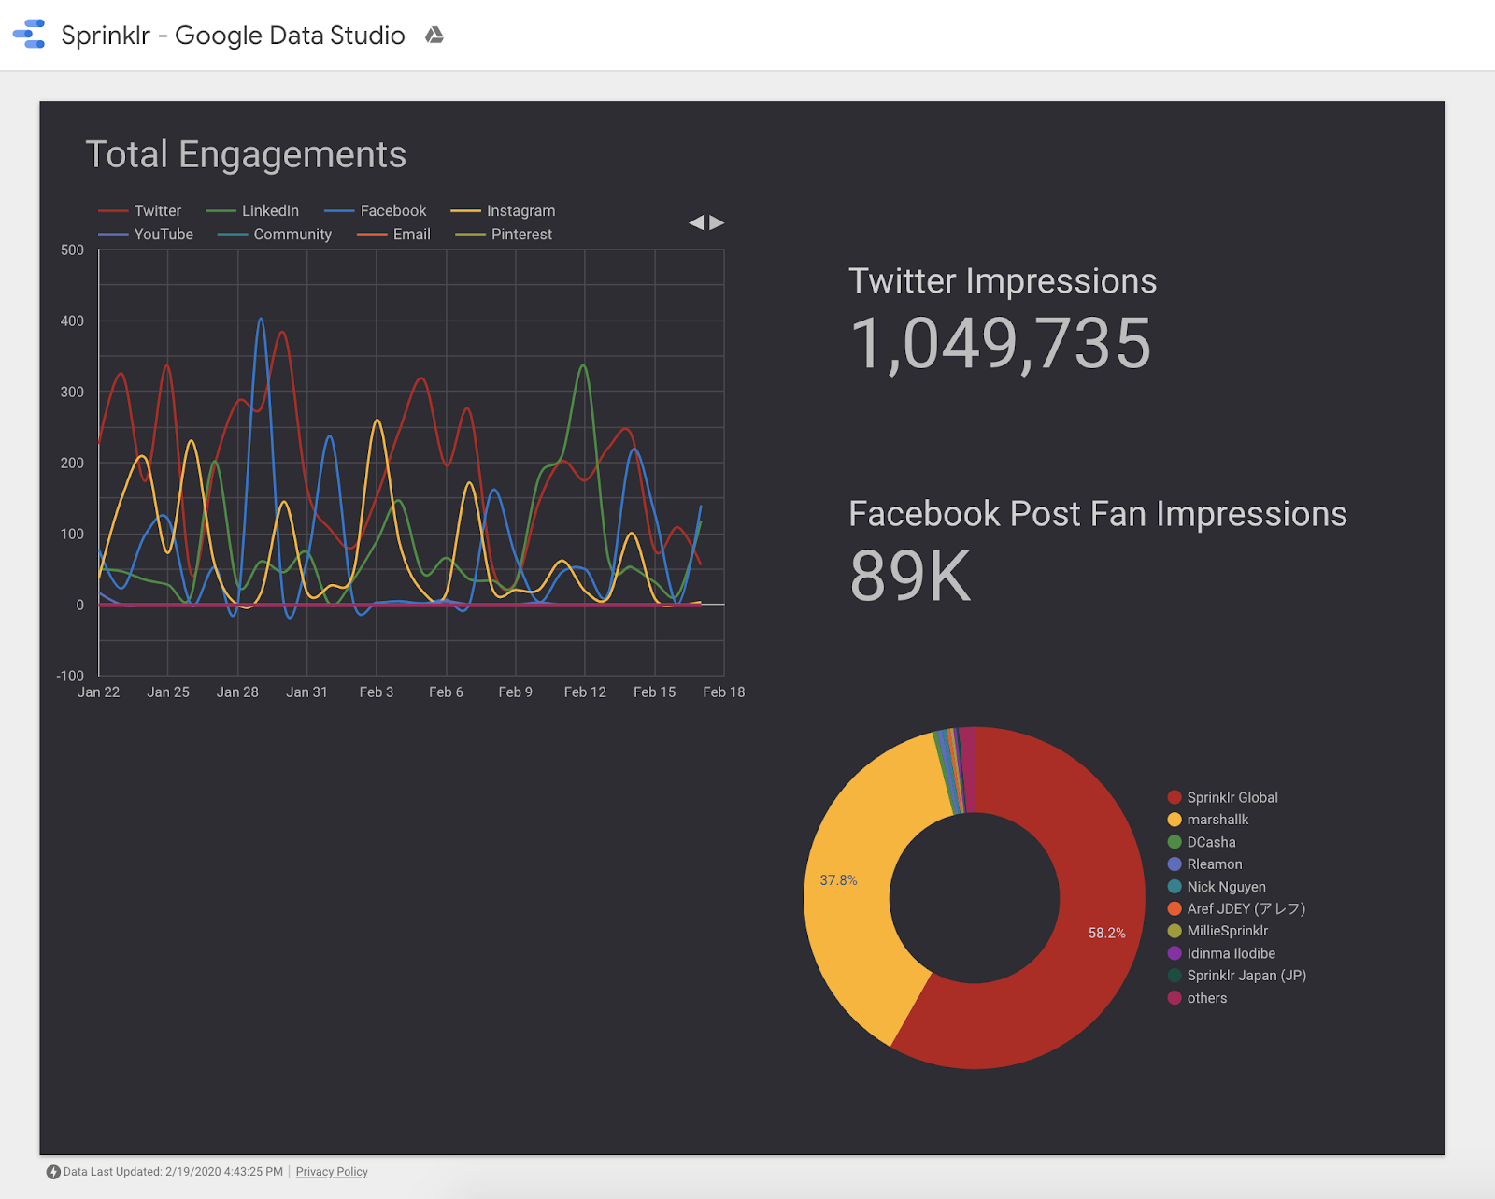
Task: Select Instagram legend entry in line chart
Action: (503, 211)
